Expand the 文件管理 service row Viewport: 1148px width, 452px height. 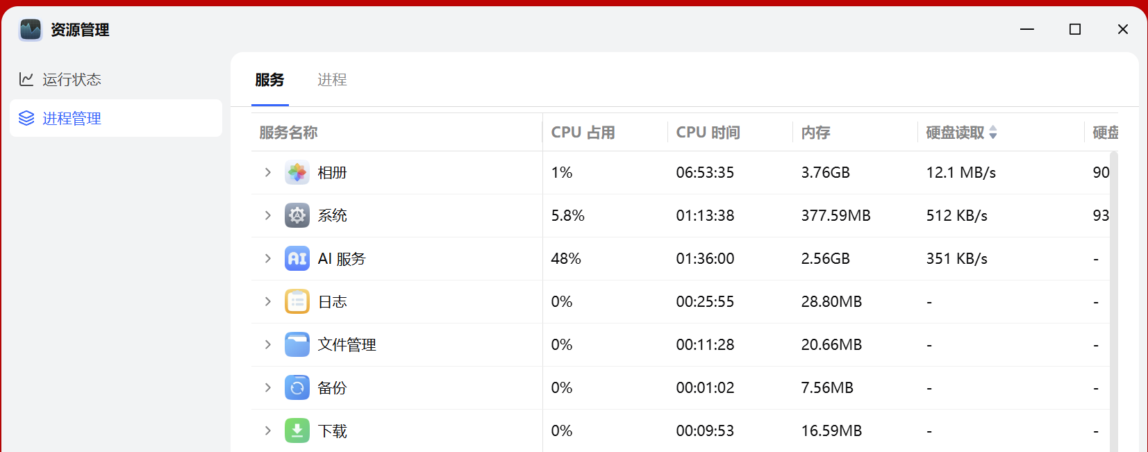tap(268, 344)
